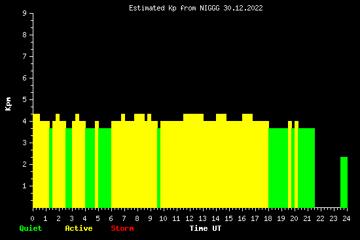The image size is (360, 240).
Task: Click the Kp axis value "7"
Action: [x=25, y=56]
